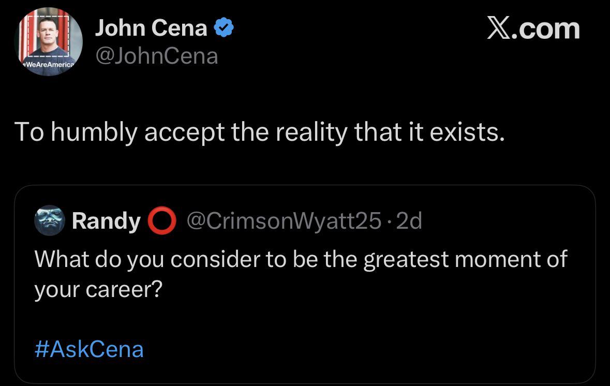Click the word "greatest" in quoted tweet
Image resolution: width=610 pixels, height=386 pixels.
pos(406,259)
